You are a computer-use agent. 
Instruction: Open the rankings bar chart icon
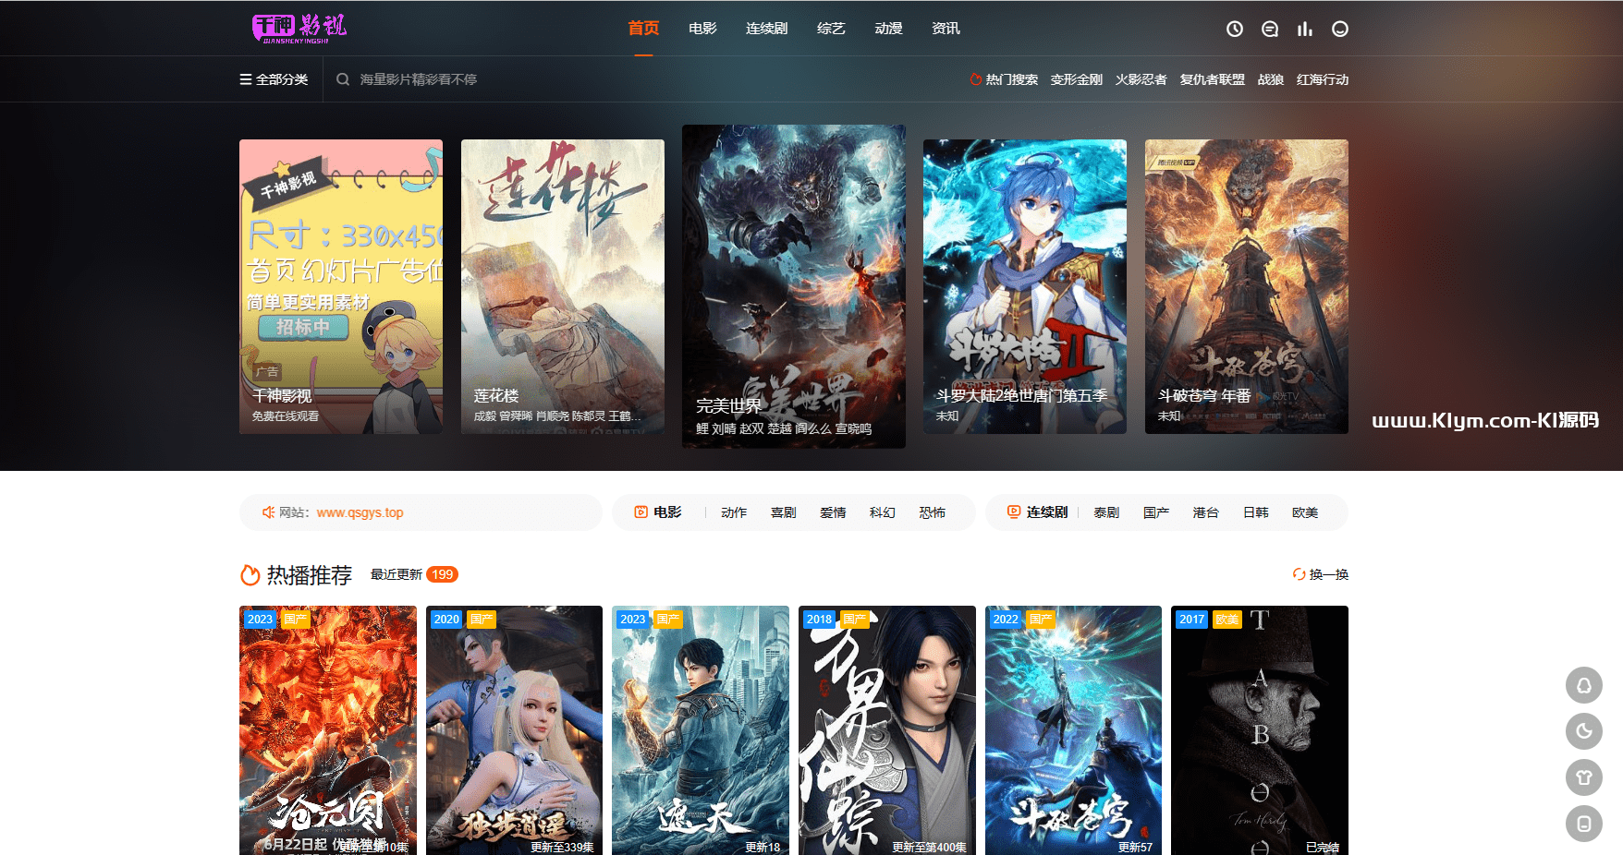(1304, 29)
